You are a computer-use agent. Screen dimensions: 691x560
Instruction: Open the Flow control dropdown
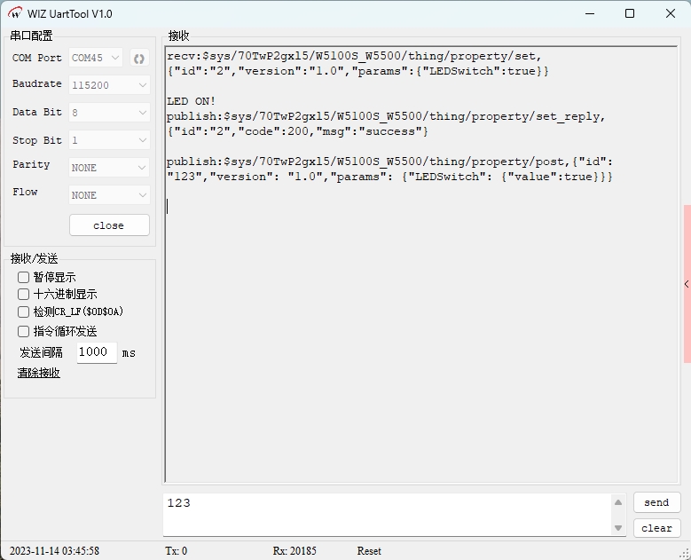109,195
